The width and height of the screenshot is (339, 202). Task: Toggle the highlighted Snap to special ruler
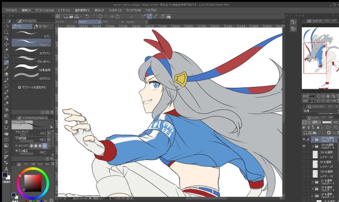click(150, 16)
